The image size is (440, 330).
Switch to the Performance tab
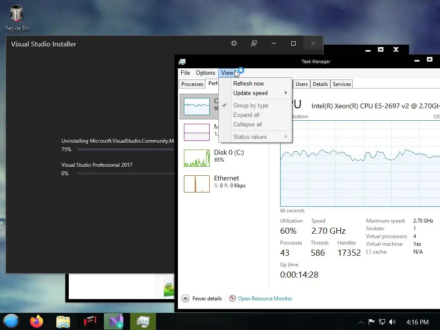coord(212,83)
